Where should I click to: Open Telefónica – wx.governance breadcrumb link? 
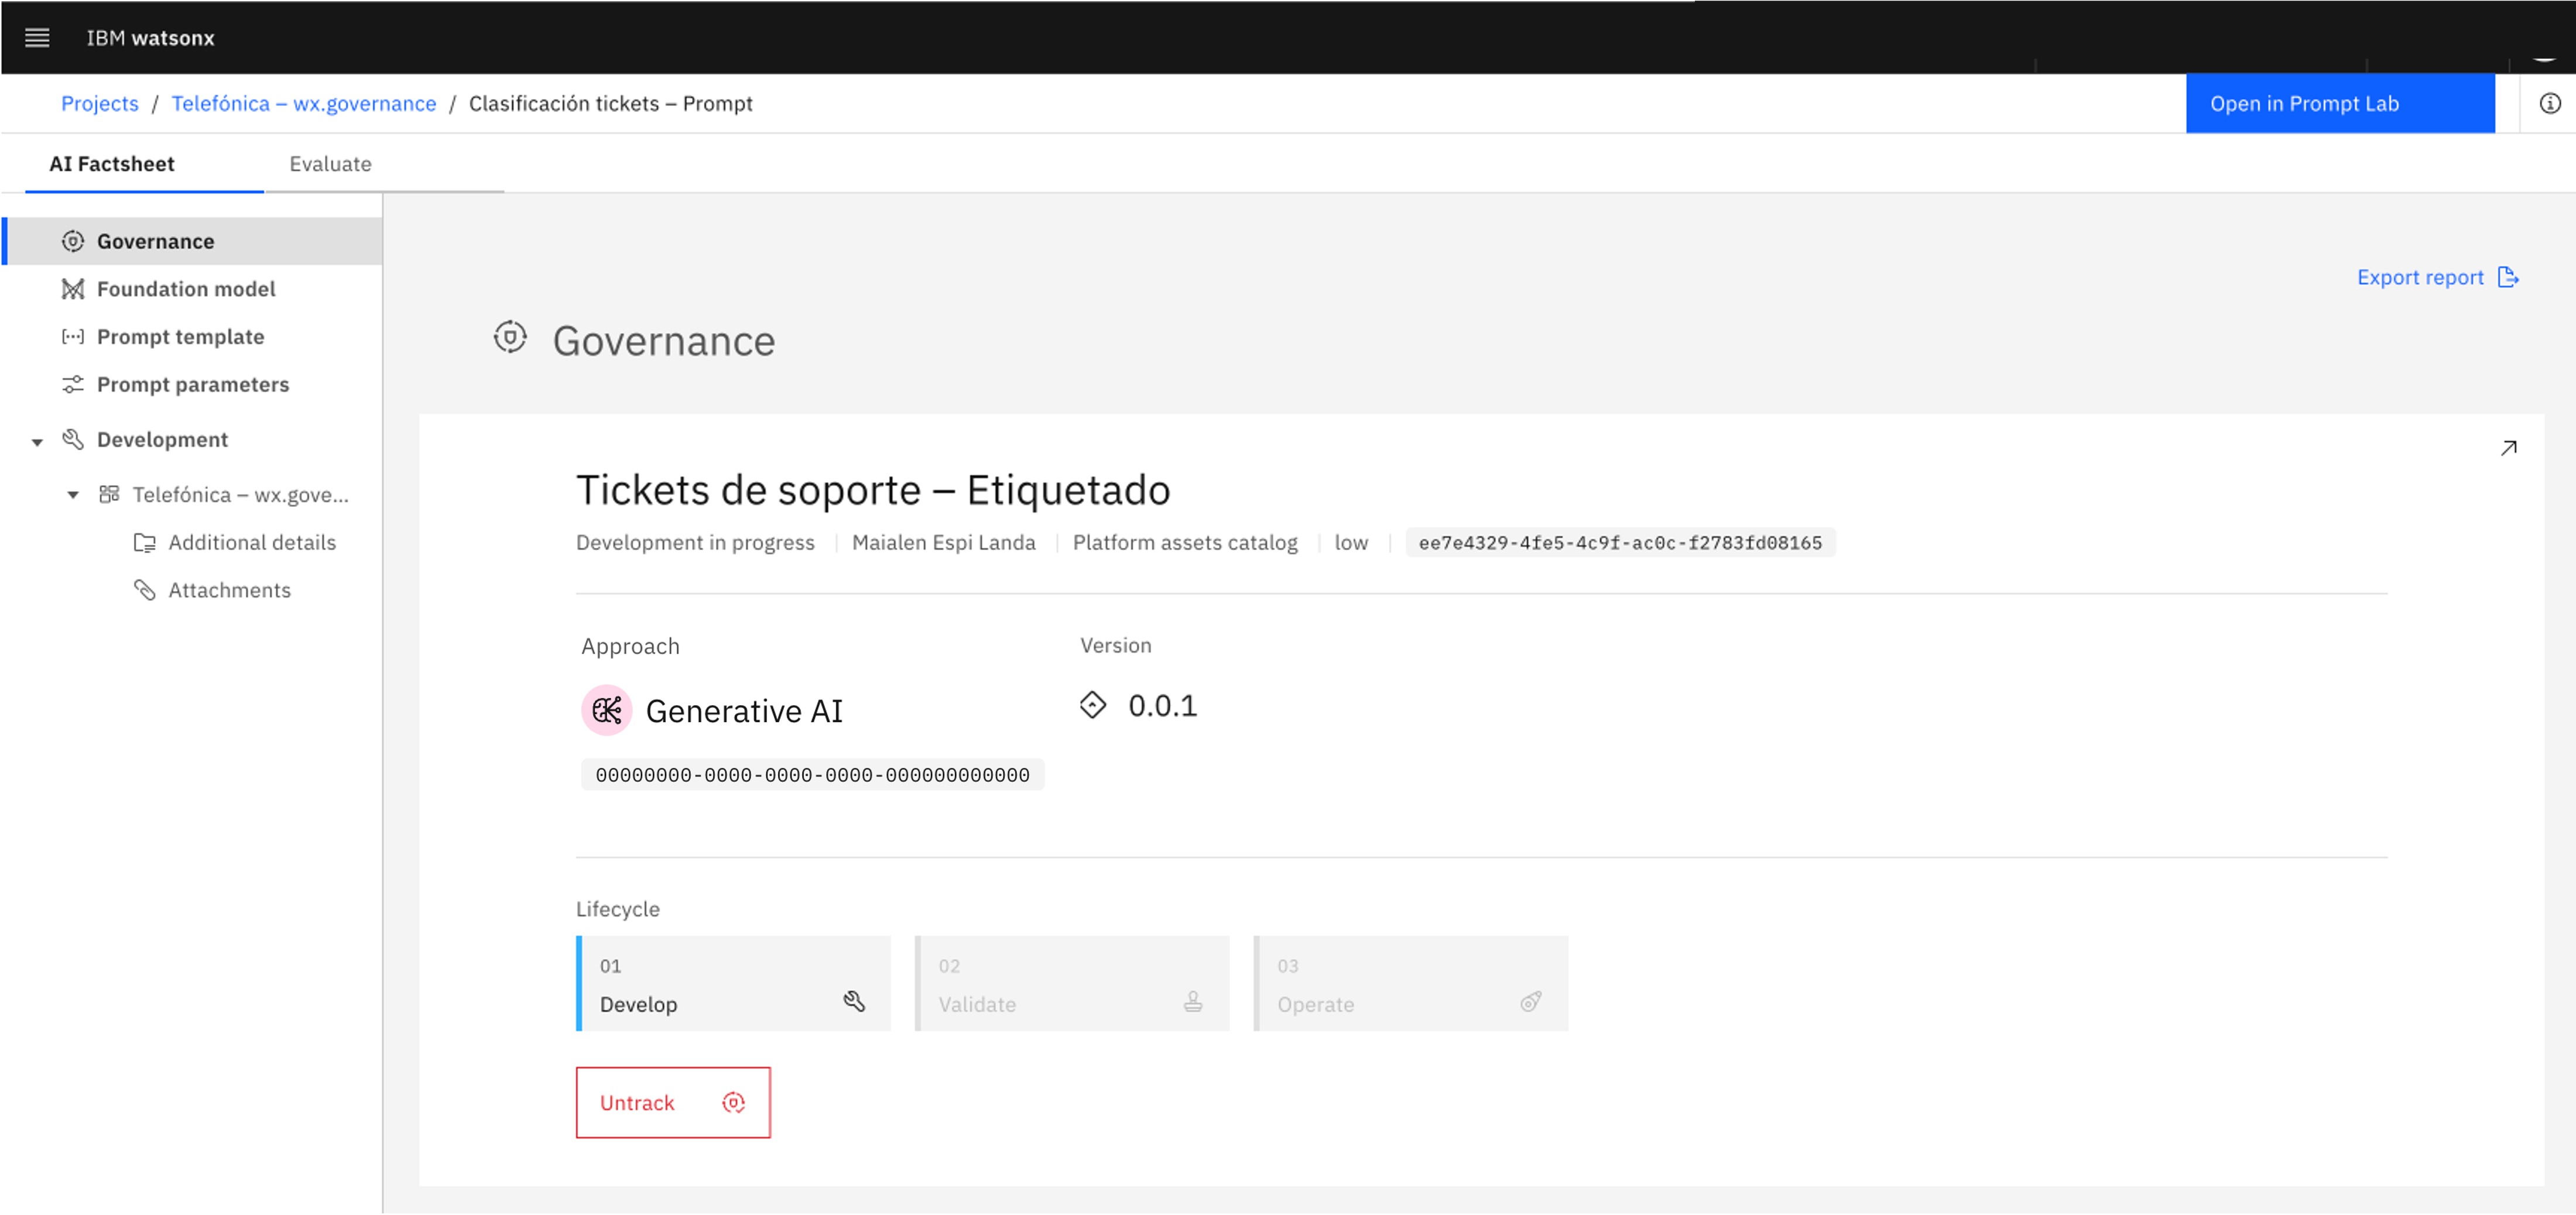304,104
